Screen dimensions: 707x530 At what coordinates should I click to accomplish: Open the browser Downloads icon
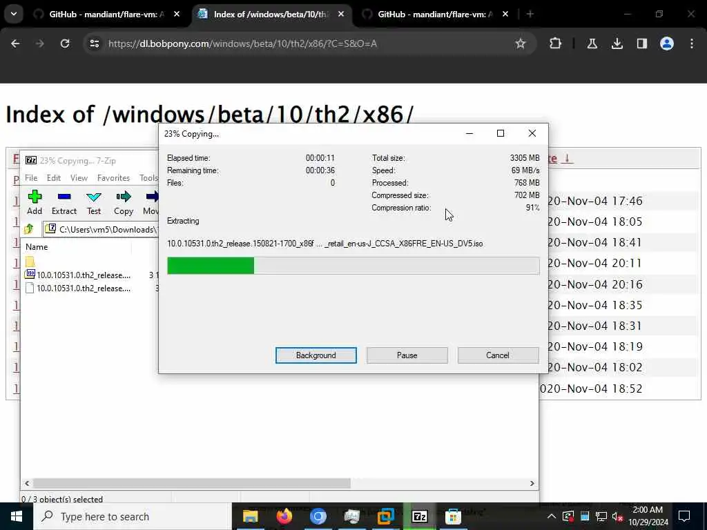(617, 43)
